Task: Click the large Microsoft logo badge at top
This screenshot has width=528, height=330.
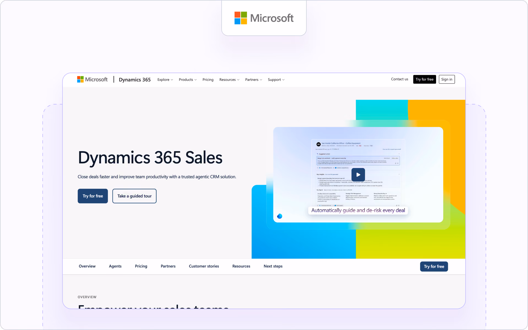Action: click(264, 18)
